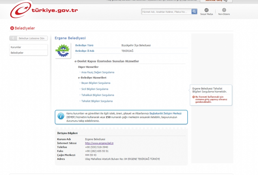Visit http://www.ergene.bel.tr website link
Viewport: 258px width, 175px height.
[99, 143]
